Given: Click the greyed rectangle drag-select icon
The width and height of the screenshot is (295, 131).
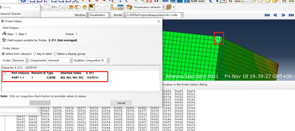Looking at the screenshot, I should tap(47, 7).
